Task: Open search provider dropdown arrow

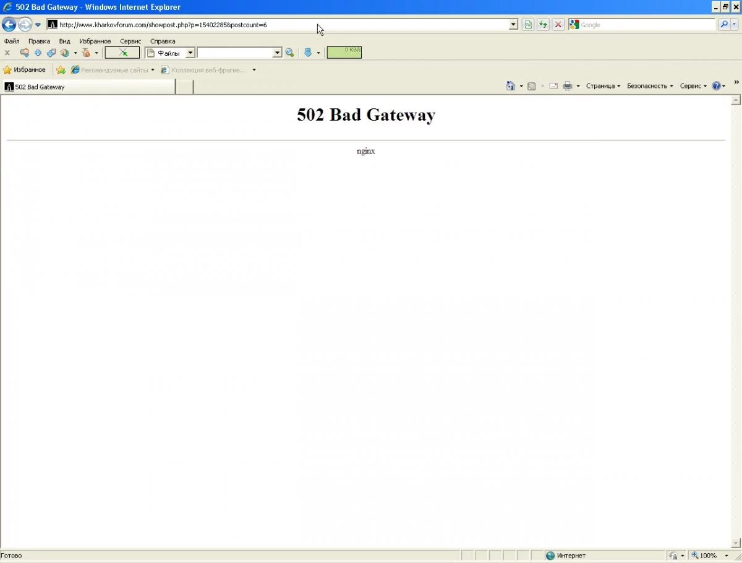Action: coord(735,25)
